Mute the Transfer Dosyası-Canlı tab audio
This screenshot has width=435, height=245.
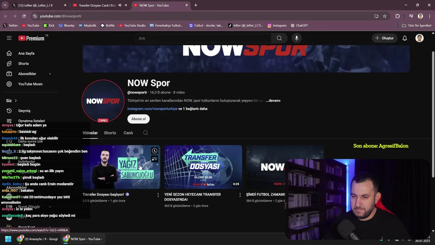(120, 5)
